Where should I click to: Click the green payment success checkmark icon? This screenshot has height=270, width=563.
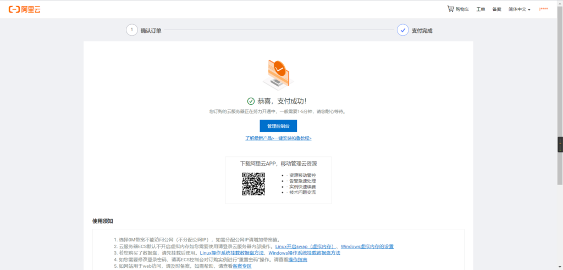[x=251, y=101]
